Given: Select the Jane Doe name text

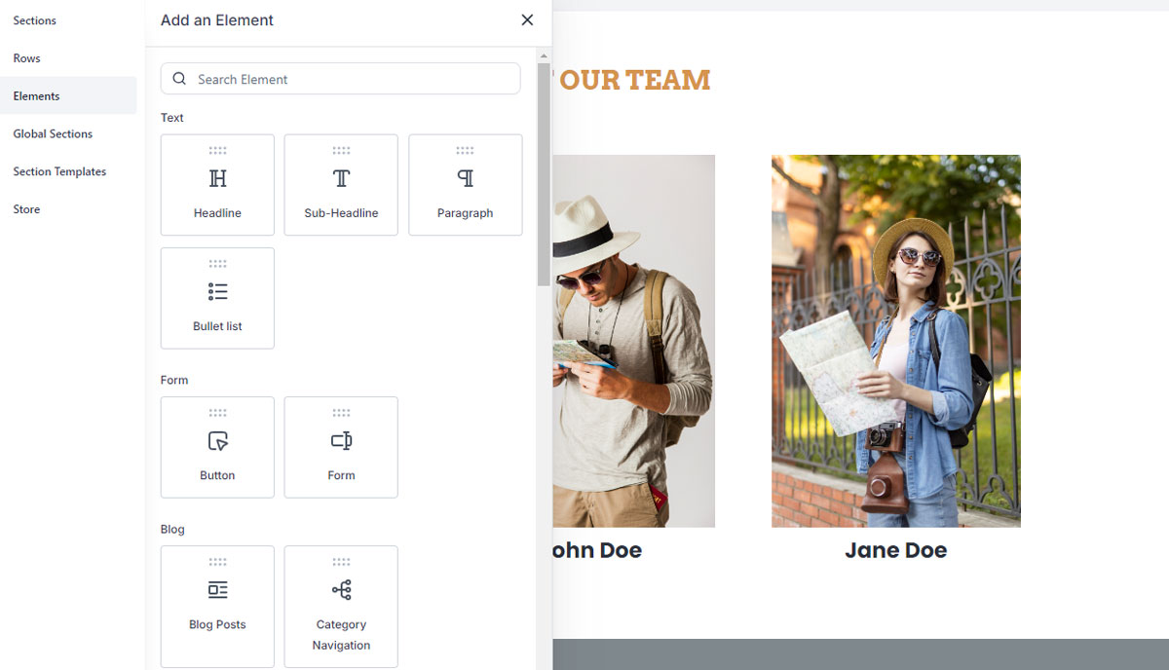Looking at the screenshot, I should [895, 550].
